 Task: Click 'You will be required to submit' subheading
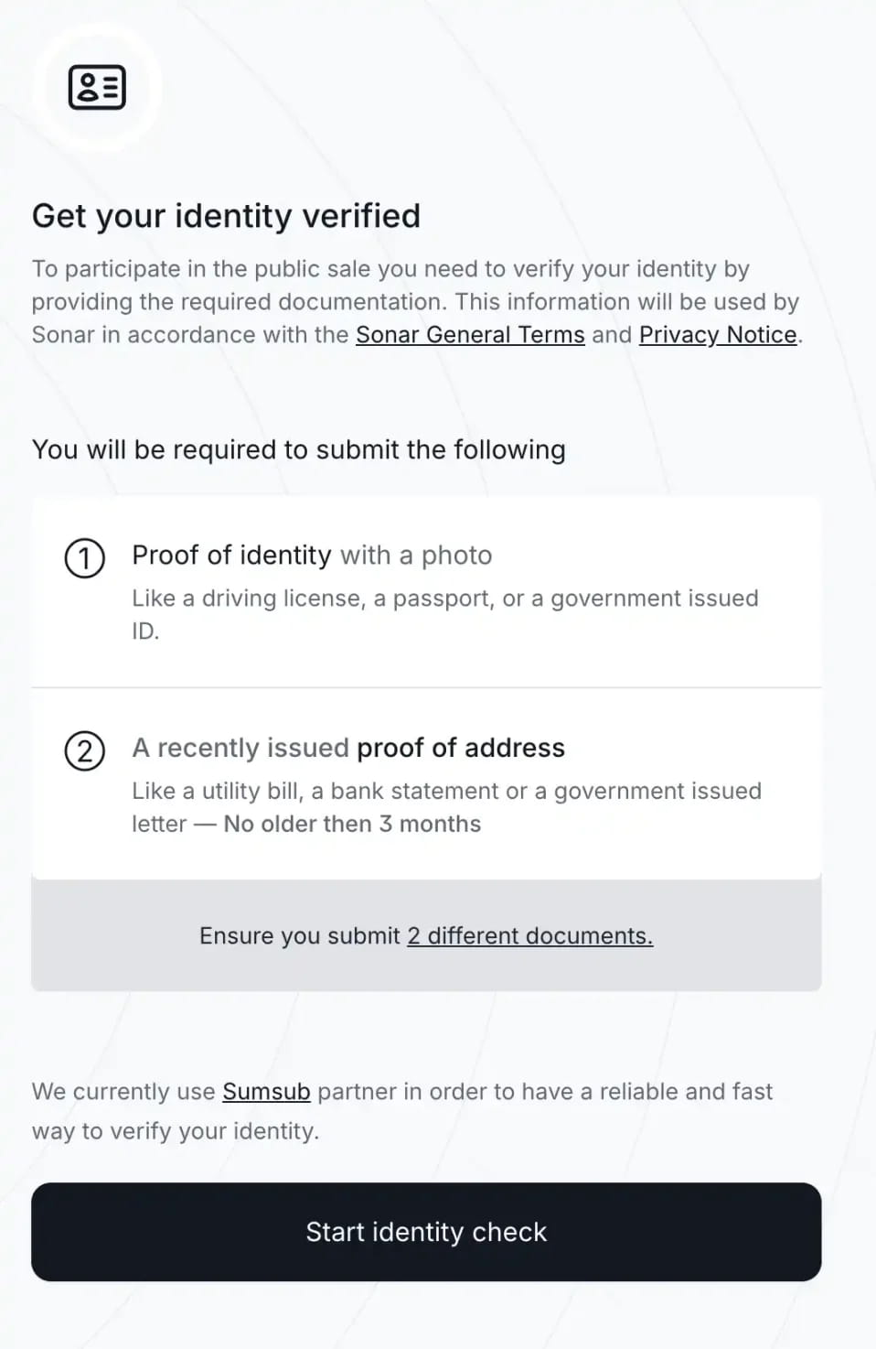298,449
